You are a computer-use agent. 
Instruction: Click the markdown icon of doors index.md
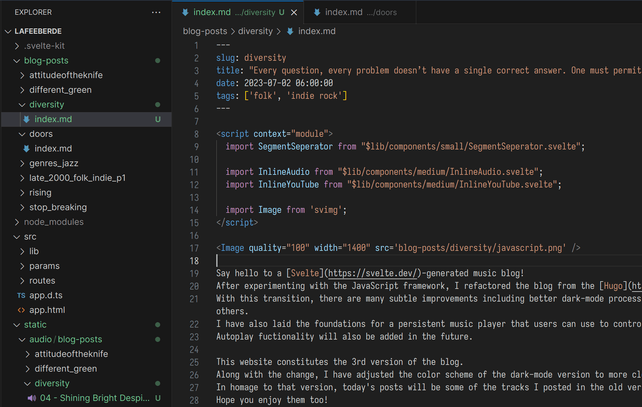point(27,148)
